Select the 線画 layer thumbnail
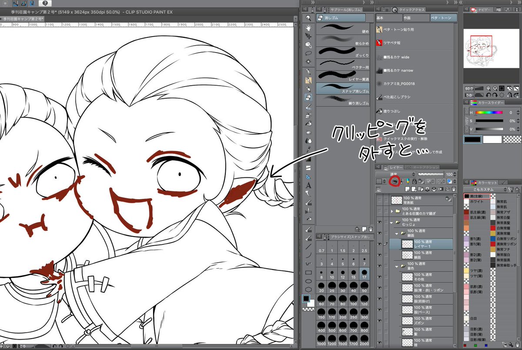Viewport: 522px width, 350px height. tap(407, 255)
